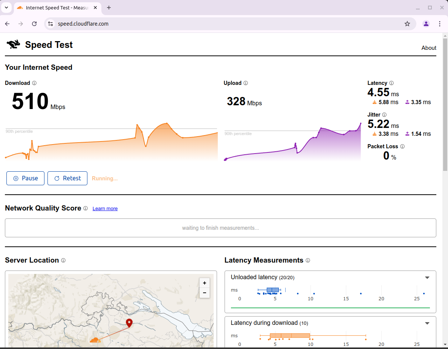This screenshot has height=349, width=448.
Task: Click the Packet Loss info icon
Action: pyautogui.click(x=402, y=146)
